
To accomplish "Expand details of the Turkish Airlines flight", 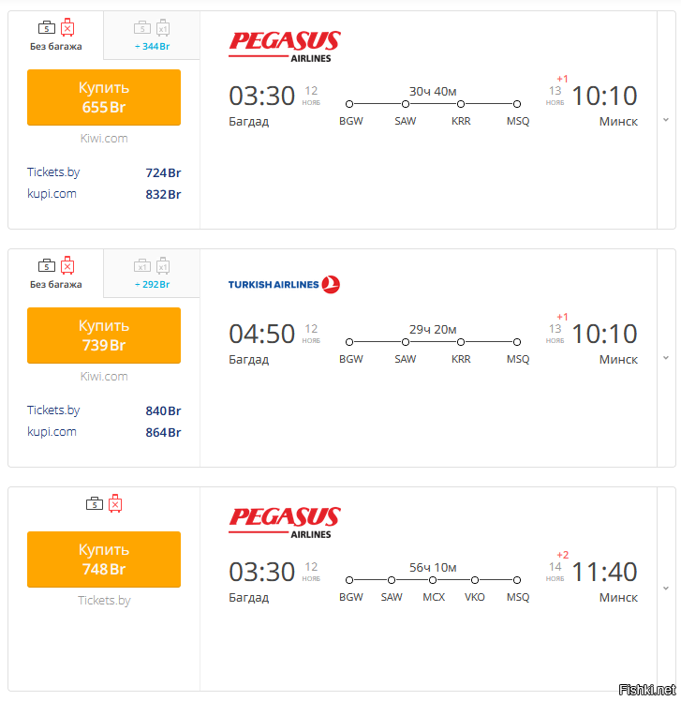I will pyautogui.click(x=666, y=358).
